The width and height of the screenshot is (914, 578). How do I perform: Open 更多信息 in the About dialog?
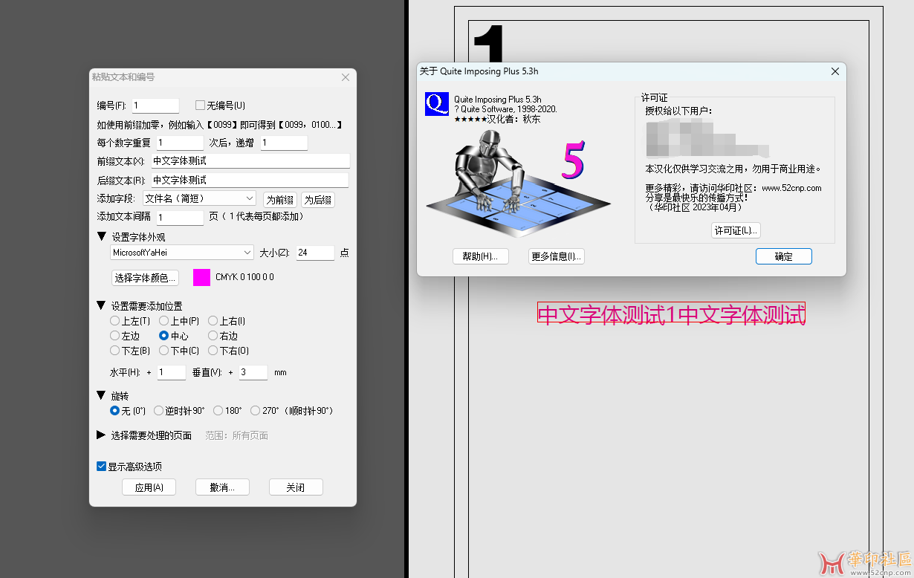(557, 256)
